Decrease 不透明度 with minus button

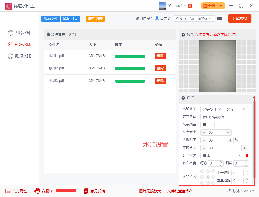click(204, 140)
